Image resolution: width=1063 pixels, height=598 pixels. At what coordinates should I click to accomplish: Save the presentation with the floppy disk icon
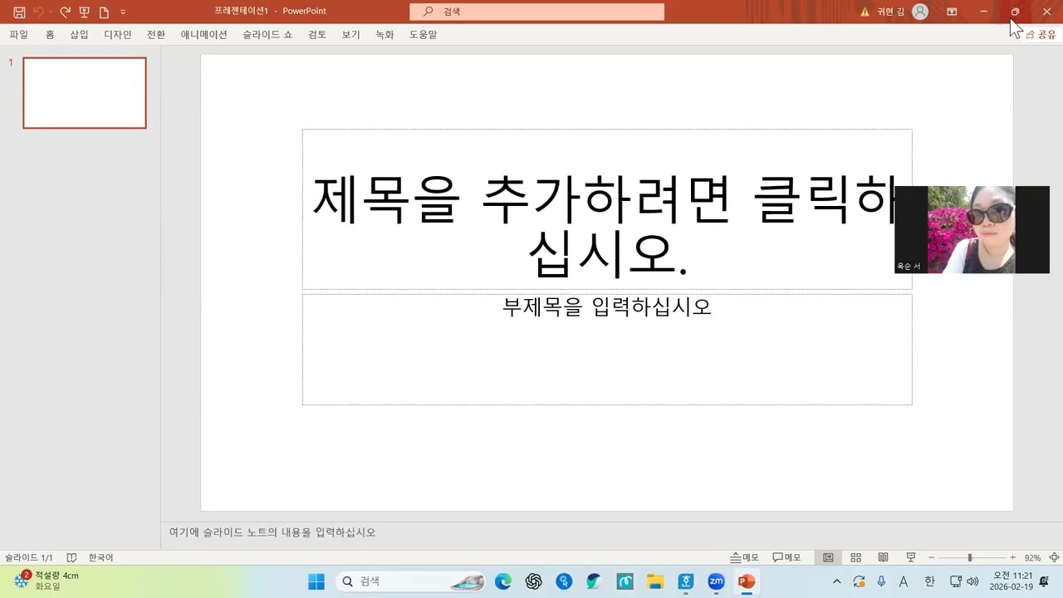click(19, 12)
